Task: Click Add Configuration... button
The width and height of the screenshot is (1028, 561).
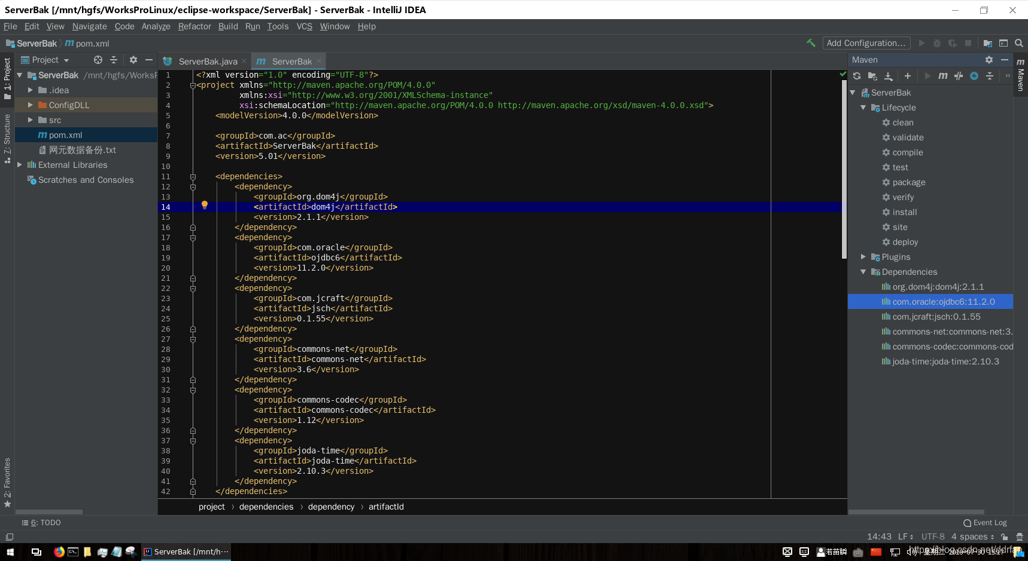Action: click(866, 43)
